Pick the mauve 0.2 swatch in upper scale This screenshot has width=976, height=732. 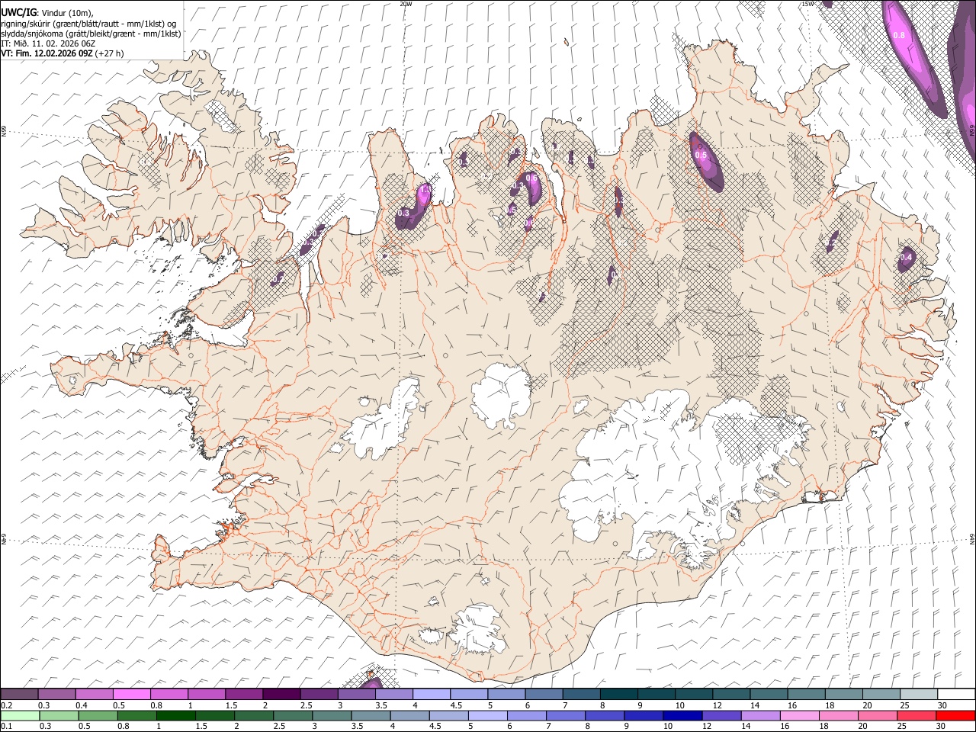(19, 695)
